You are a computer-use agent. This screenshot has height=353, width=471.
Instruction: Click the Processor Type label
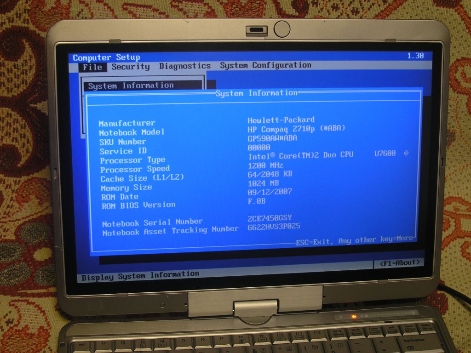(x=133, y=160)
